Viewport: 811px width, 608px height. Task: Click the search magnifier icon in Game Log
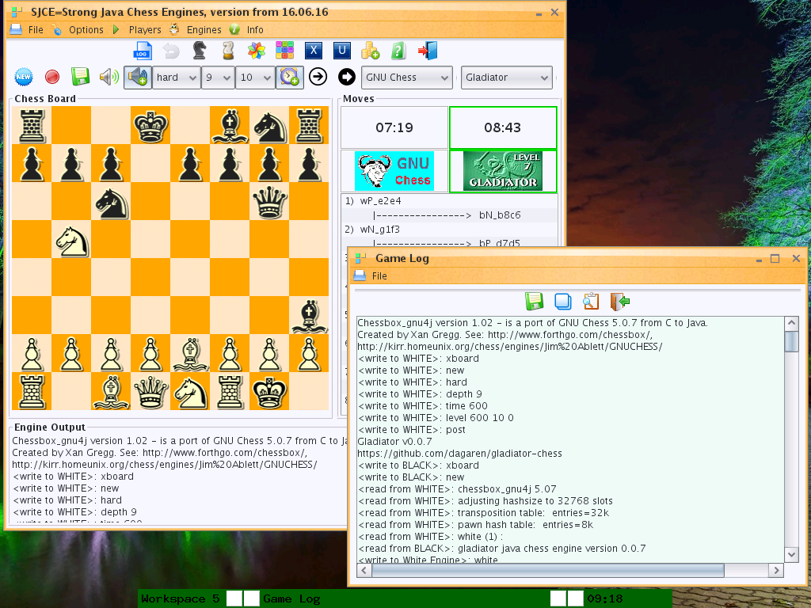(591, 302)
